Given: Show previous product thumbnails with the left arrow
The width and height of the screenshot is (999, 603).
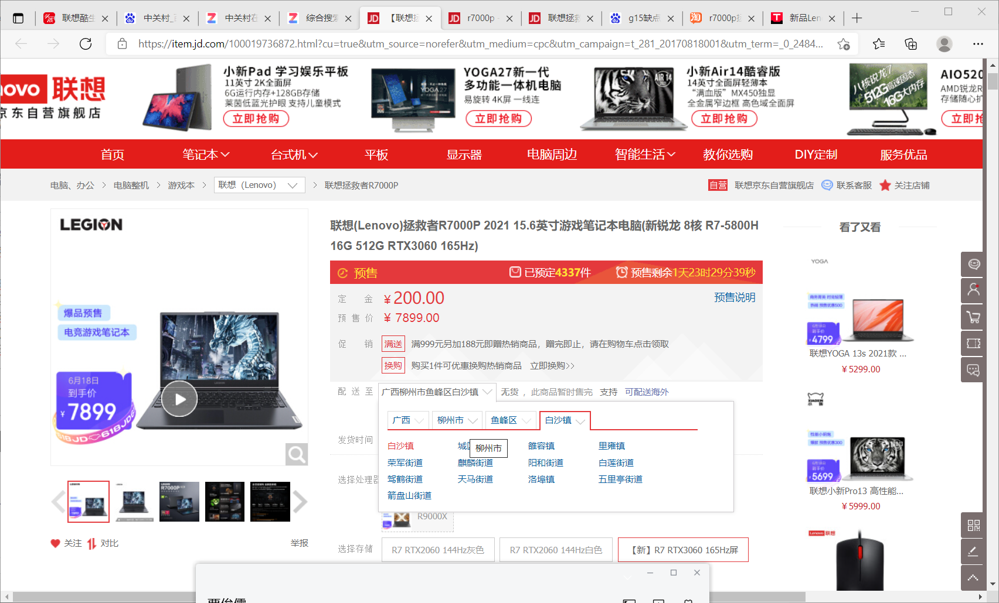Looking at the screenshot, I should tap(58, 502).
